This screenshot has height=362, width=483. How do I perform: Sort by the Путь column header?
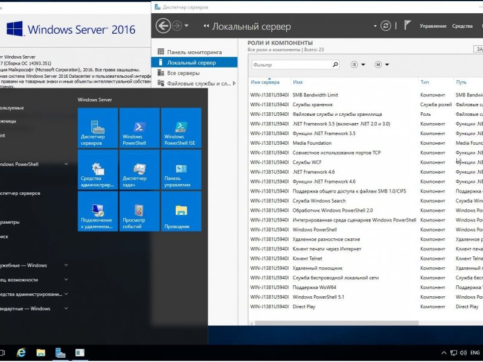(x=461, y=82)
